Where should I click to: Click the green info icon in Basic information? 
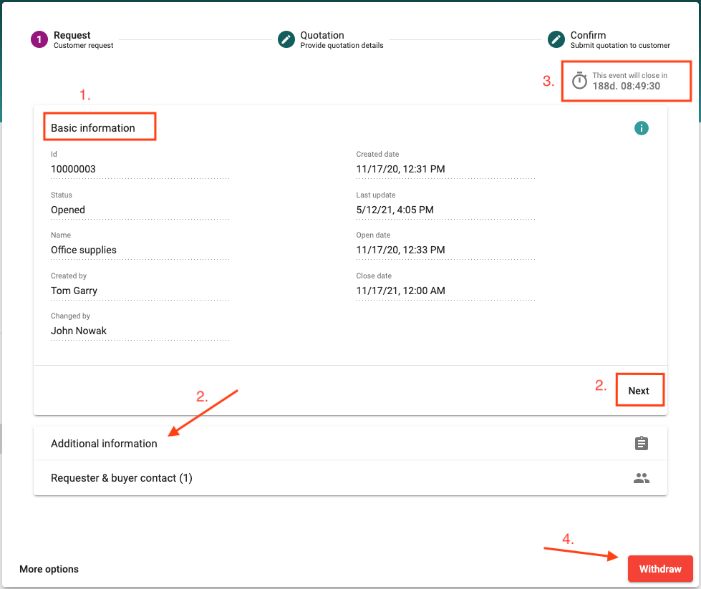pos(641,128)
